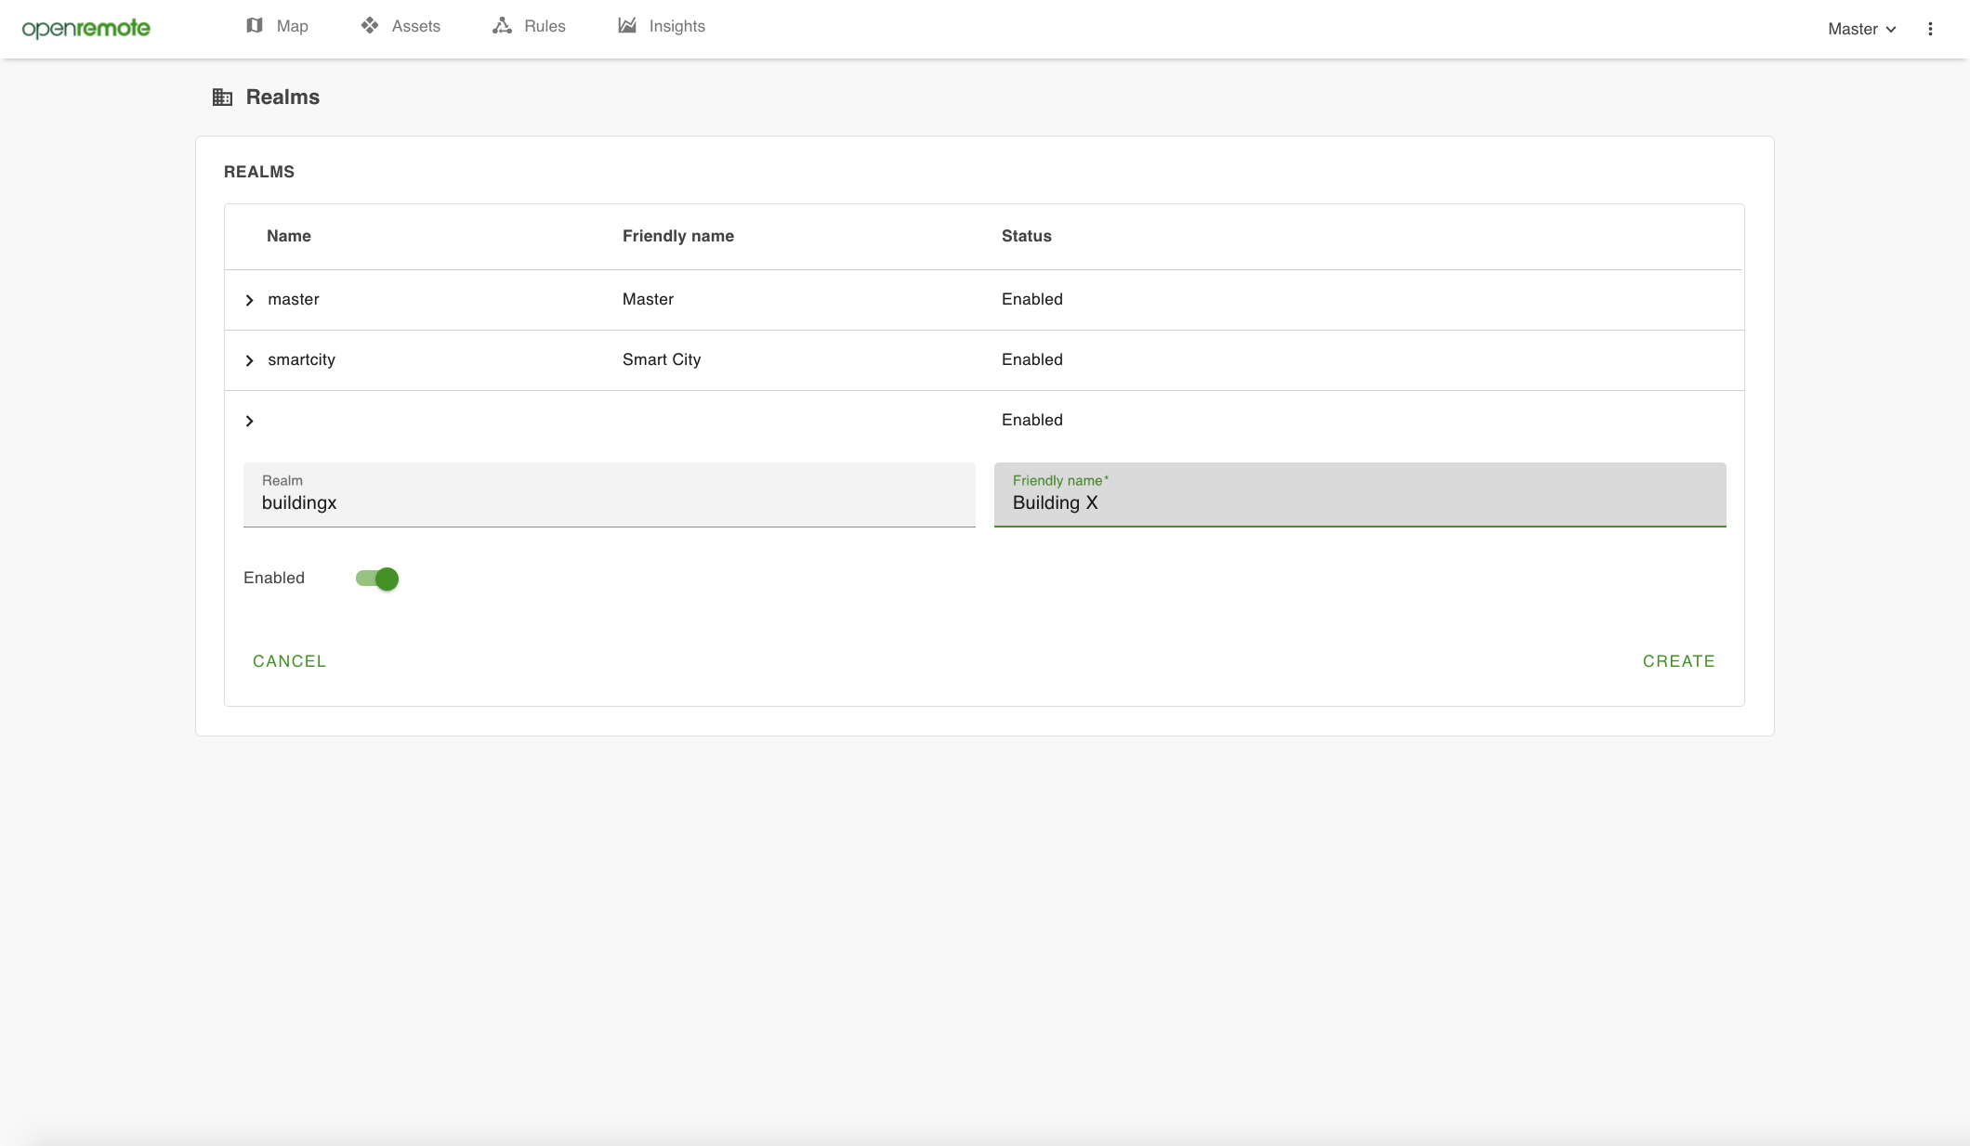Click the Assets diamond icon
This screenshot has width=1970, height=1146.
pyautogui.click(x=370, y=26)
